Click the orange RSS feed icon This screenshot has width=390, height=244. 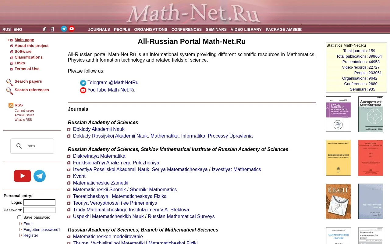tap(11, 105)
